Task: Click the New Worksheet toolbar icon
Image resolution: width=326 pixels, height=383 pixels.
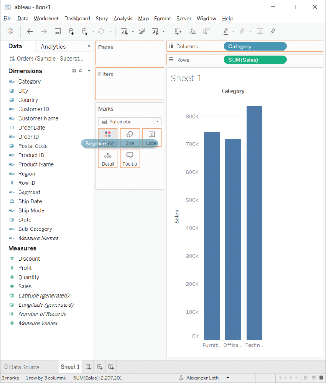Action: [124, 31]
